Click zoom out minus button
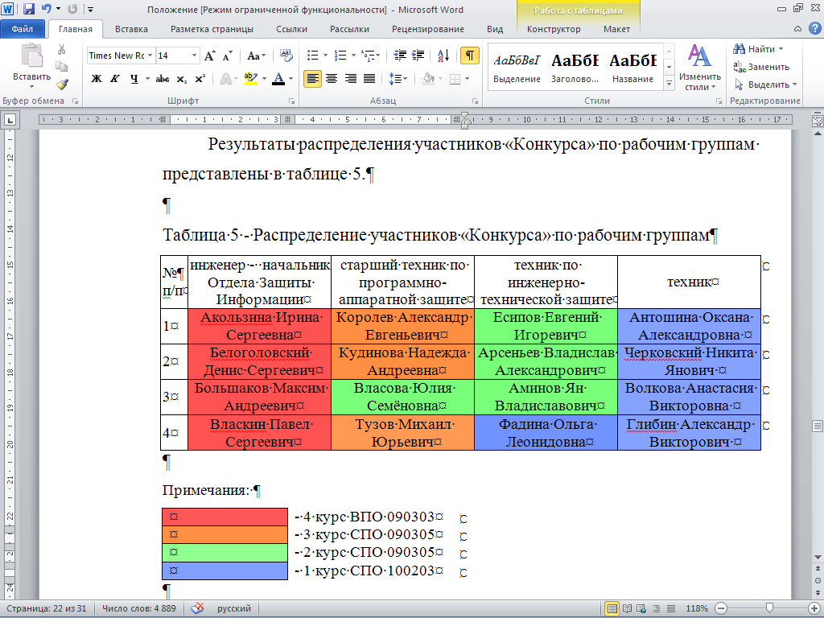Screen dimensions: 824x618 coord(721,608)
